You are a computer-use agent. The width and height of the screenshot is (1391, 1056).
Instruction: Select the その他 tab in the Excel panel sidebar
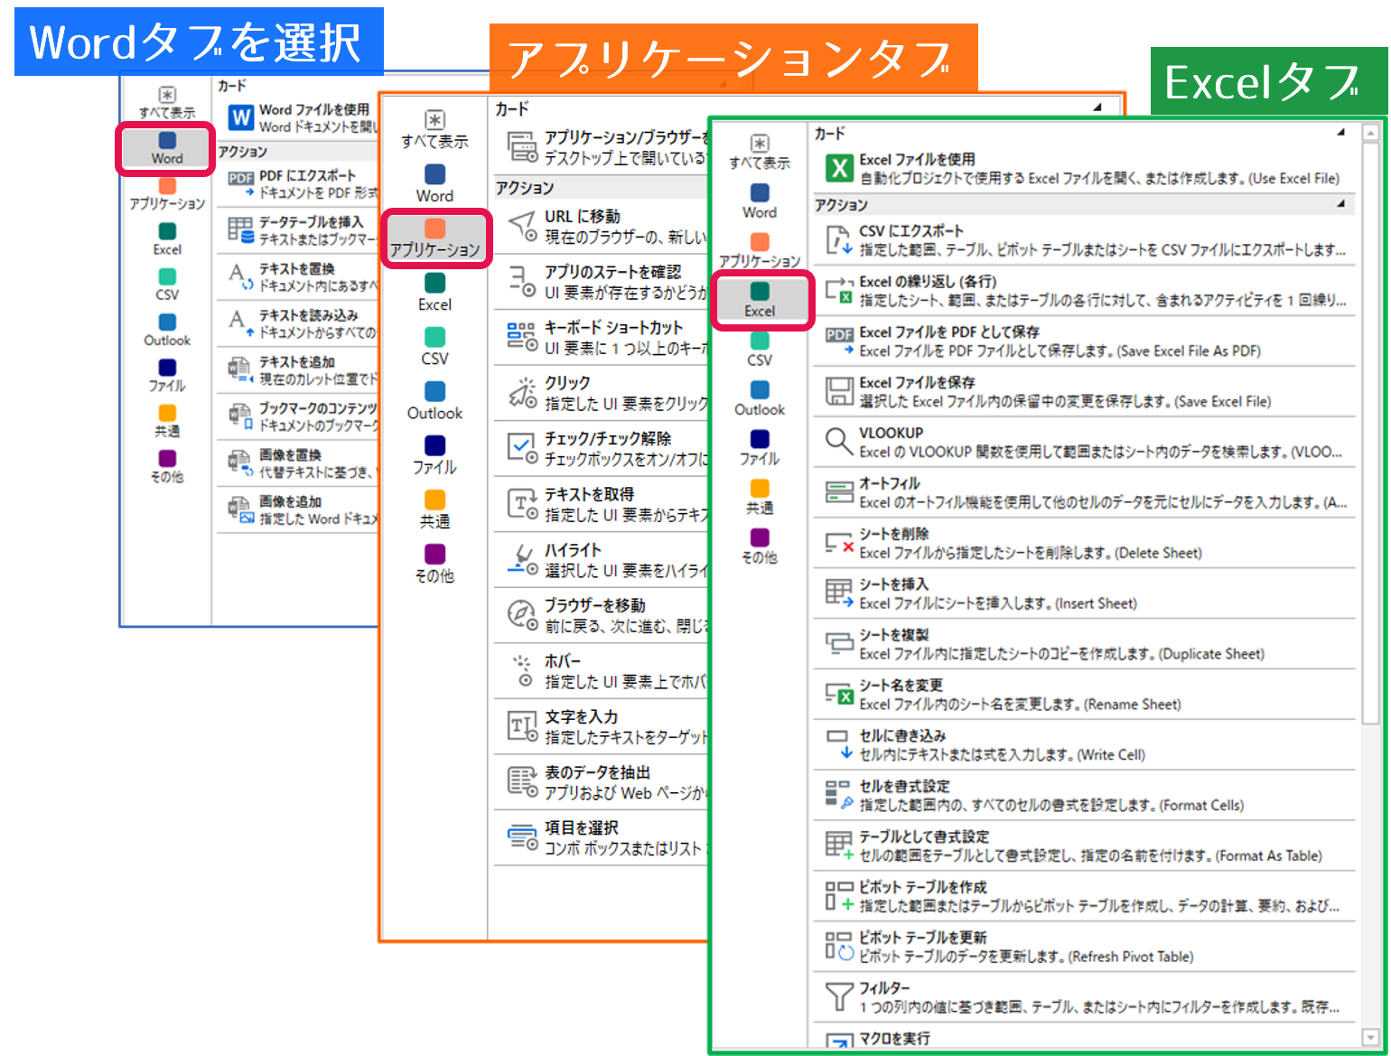point(760,547)
